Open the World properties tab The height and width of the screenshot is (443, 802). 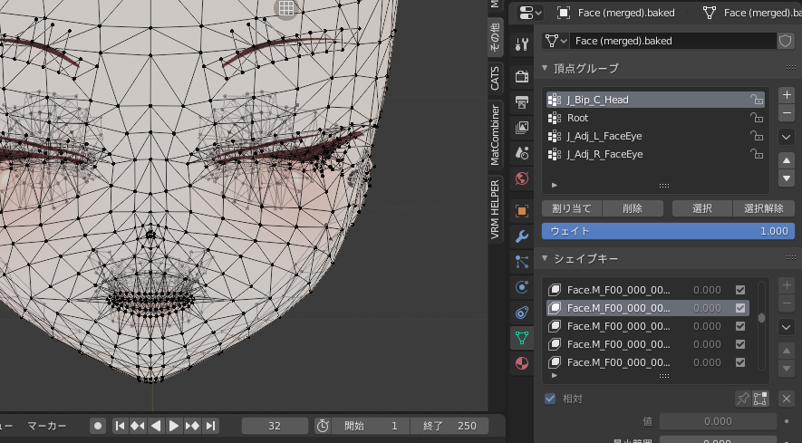pos(522,178)
